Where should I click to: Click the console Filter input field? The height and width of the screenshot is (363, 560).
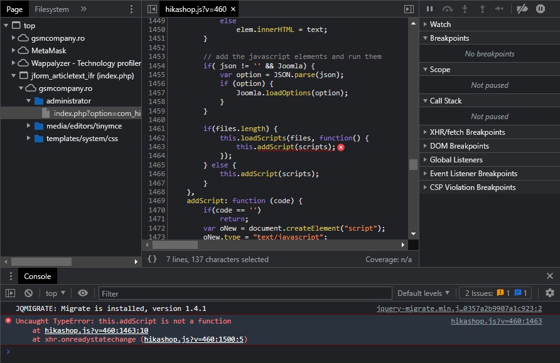(x=245, y=293)
